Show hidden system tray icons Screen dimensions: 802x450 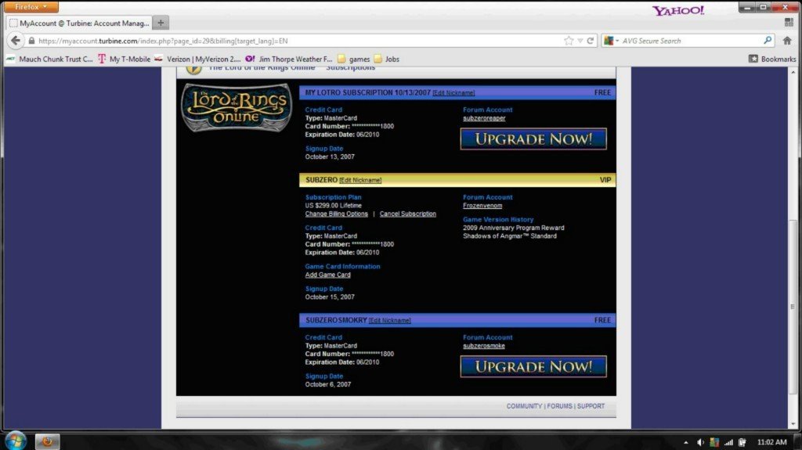click(x=686, y=442)
